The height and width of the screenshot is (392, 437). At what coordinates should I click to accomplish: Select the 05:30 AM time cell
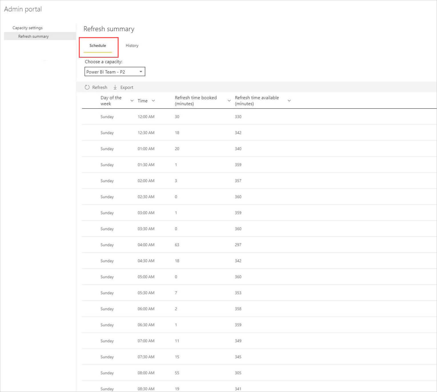[x=146, y=293]
